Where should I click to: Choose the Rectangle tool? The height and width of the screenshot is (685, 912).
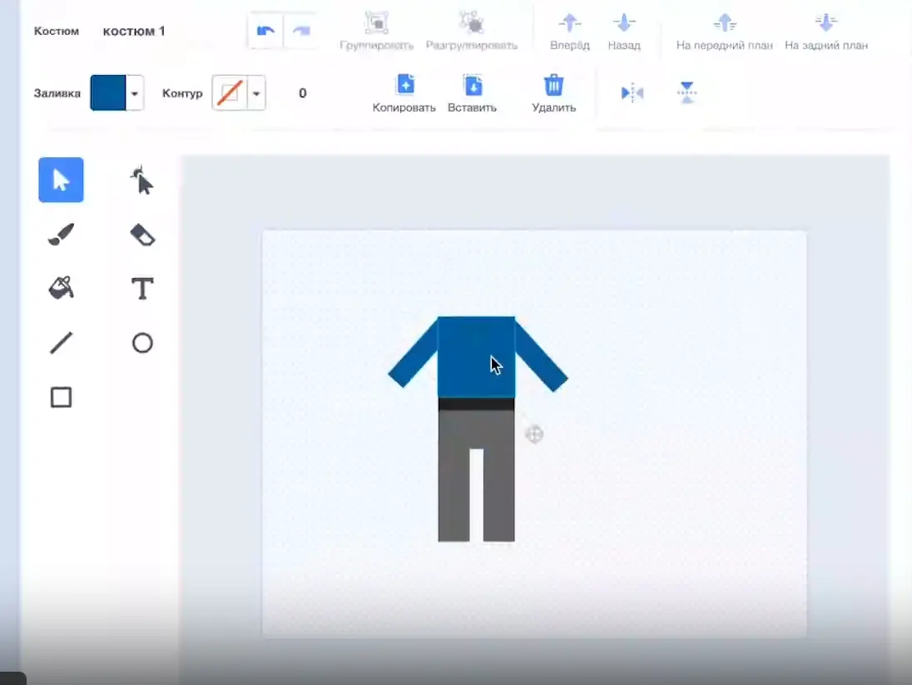61,398
